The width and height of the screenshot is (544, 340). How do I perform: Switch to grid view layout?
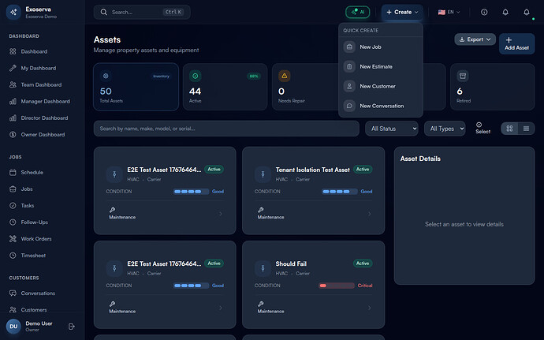509,129
